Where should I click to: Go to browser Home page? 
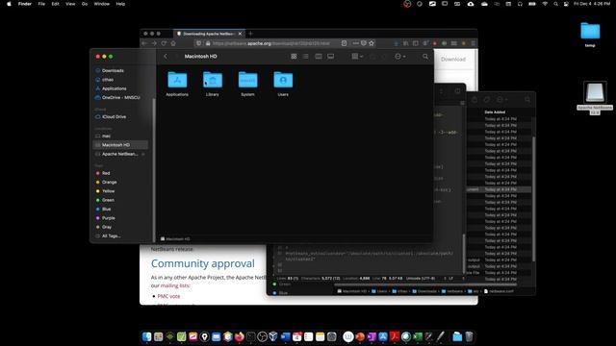click(x=173, y=43)
